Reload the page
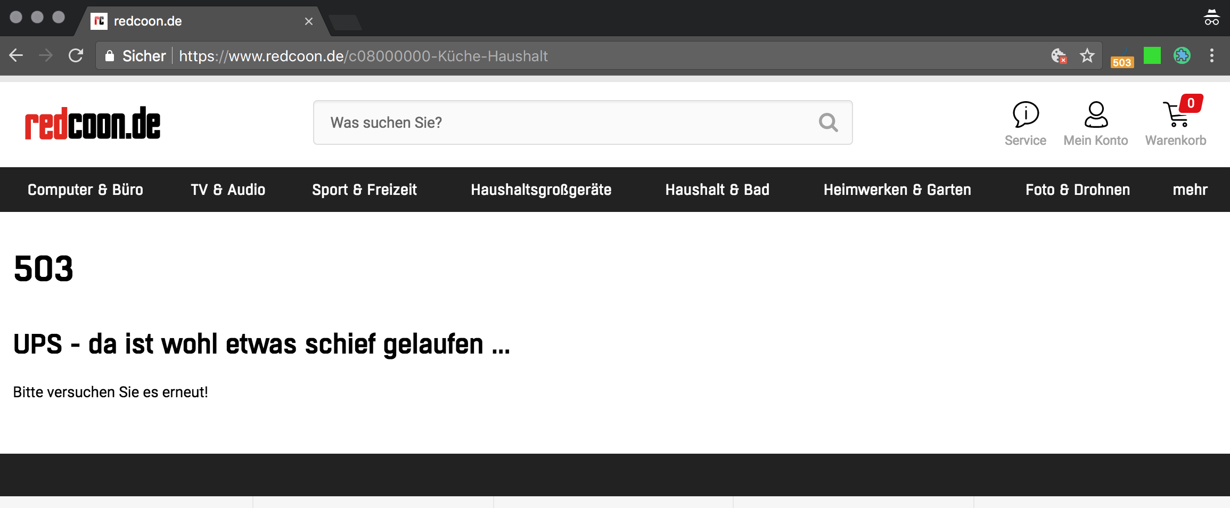The height and width of the screenshot is (508, 1230). tap(76, 55)
